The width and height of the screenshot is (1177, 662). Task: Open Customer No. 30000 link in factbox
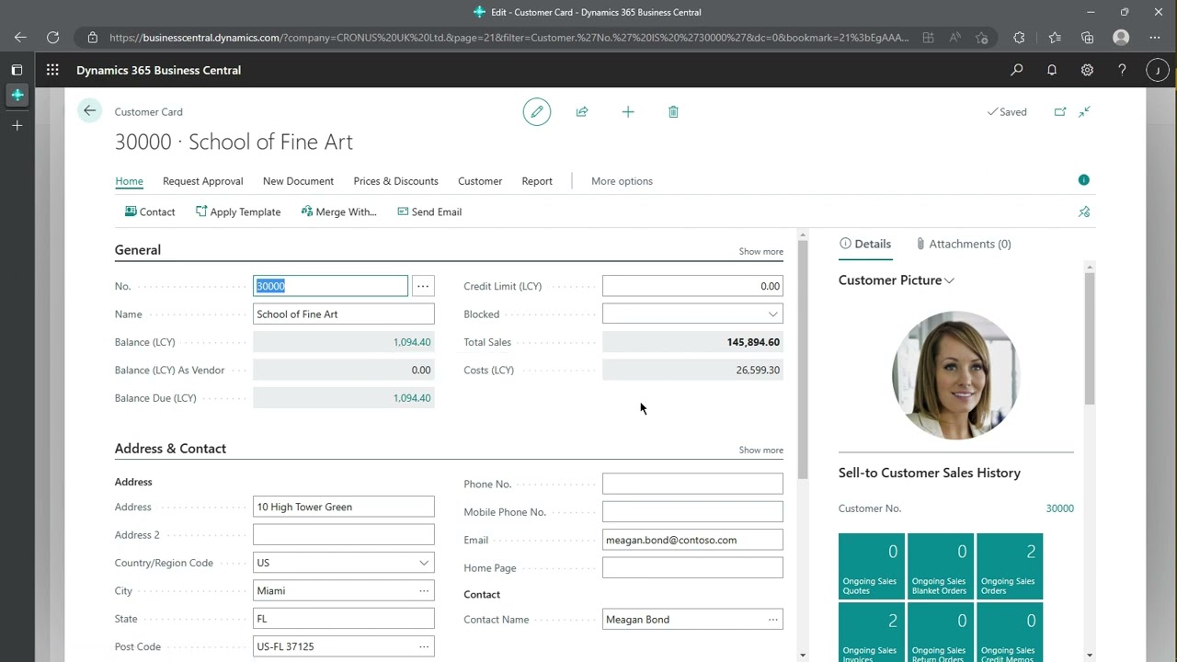(1059, 508)
